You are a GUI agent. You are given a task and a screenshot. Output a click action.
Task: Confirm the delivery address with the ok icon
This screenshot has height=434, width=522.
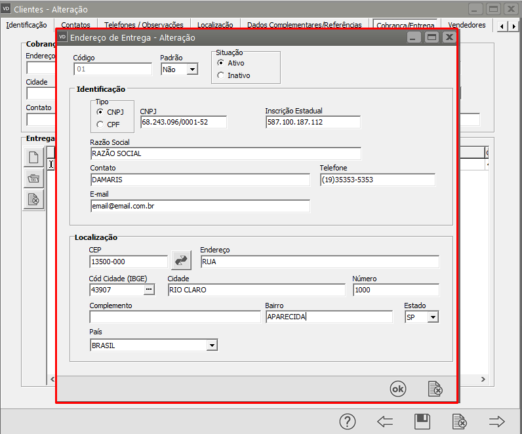tap(397, 389)
